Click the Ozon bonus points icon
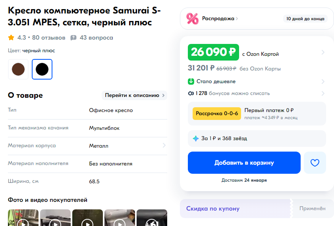Image resolution: width=334 pixels, height=226 pixels. [191, 93]
